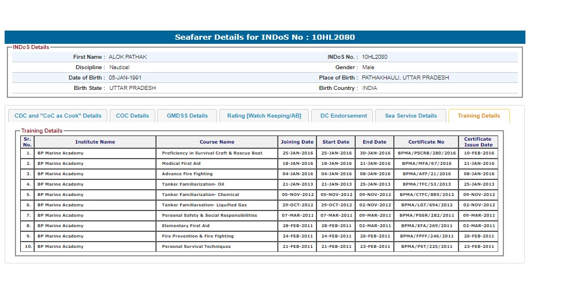Select the Personal Survival Techniques course row
This screenshot has height=294, width=582.
[196, 247]
